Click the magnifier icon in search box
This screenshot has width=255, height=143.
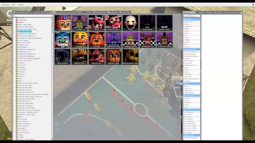51,16
